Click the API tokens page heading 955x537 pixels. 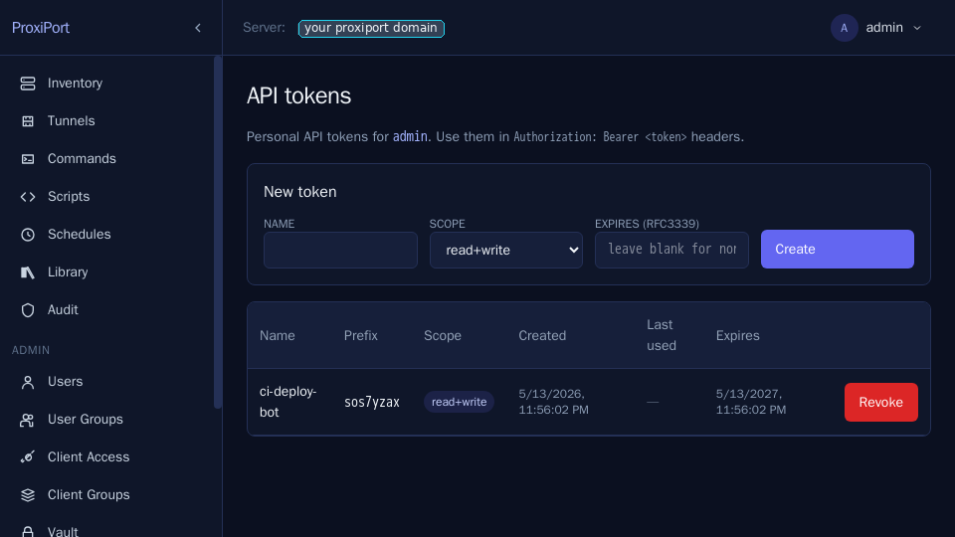coord(299,95)
